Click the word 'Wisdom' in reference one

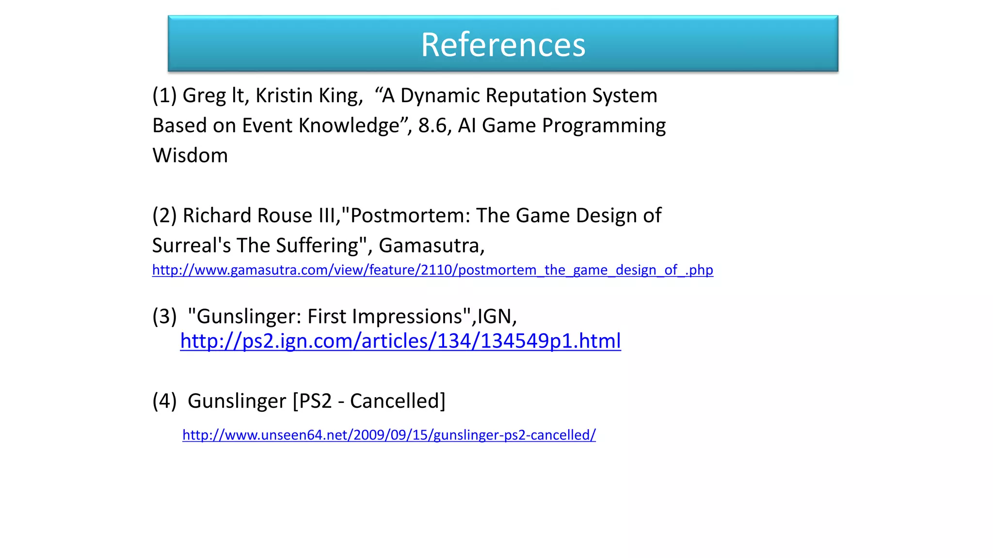(x=190, y=155)
